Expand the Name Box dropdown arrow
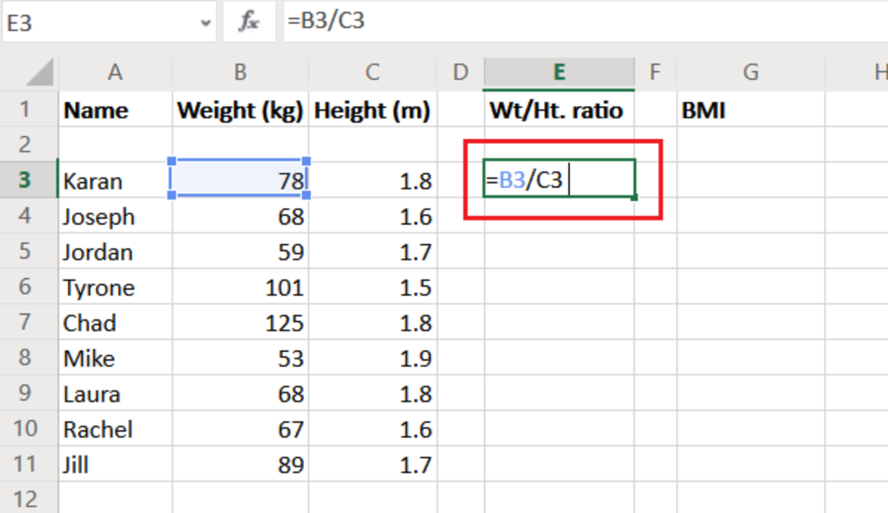 [x=206, y=23]
